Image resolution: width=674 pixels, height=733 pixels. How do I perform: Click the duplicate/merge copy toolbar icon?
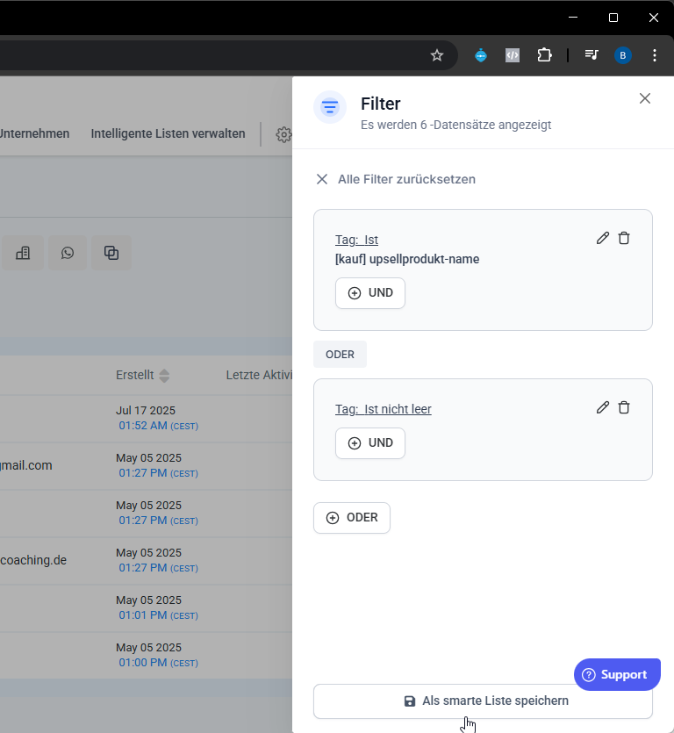pyautogui.click(x=111, y=253)
